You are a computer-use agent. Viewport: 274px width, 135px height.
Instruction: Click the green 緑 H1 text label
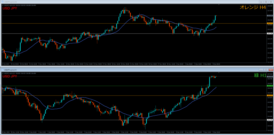[x=260, y=76]
